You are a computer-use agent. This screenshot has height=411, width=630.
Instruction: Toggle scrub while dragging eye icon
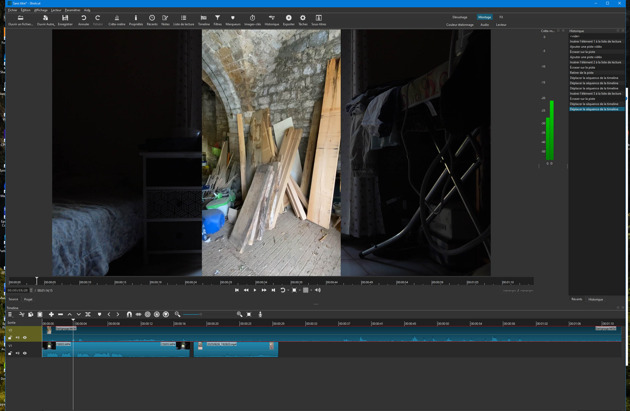tap(139, 314)
